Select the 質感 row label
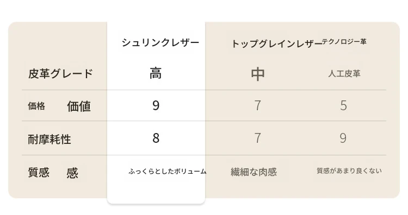Image resolution: width=408 pixels, height=215 pixels. pos(39,172)
